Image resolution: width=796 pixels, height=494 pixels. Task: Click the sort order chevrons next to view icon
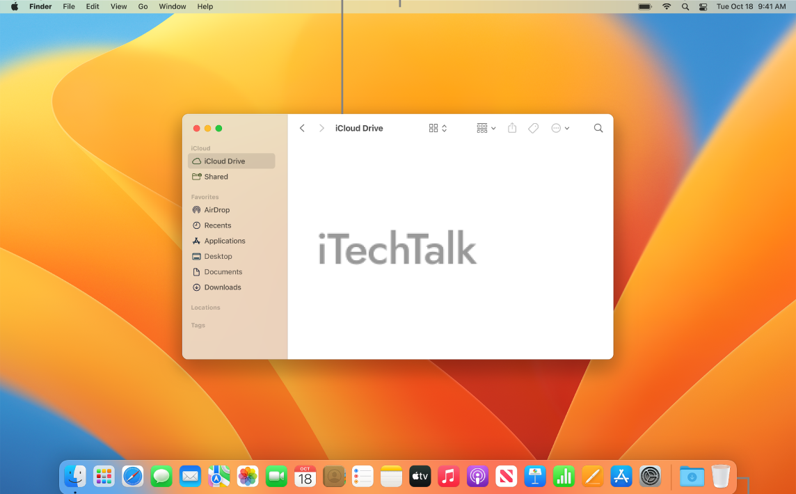tap(443, 128)
